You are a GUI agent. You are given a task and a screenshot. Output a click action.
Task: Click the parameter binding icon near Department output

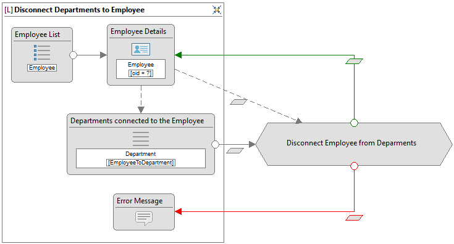235,150
